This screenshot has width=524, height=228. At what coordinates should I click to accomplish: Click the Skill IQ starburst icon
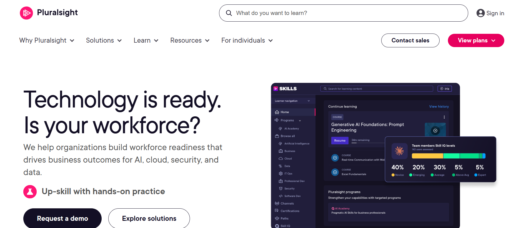coord(399,151)
